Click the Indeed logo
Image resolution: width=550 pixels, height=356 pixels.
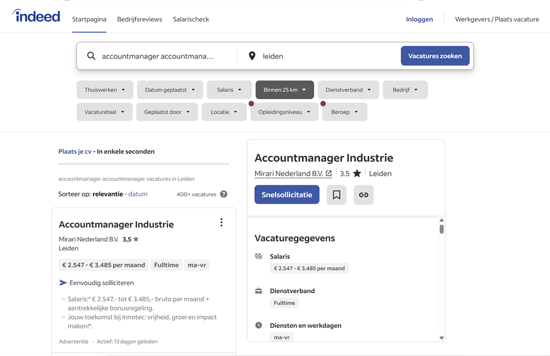coord(37,16)
